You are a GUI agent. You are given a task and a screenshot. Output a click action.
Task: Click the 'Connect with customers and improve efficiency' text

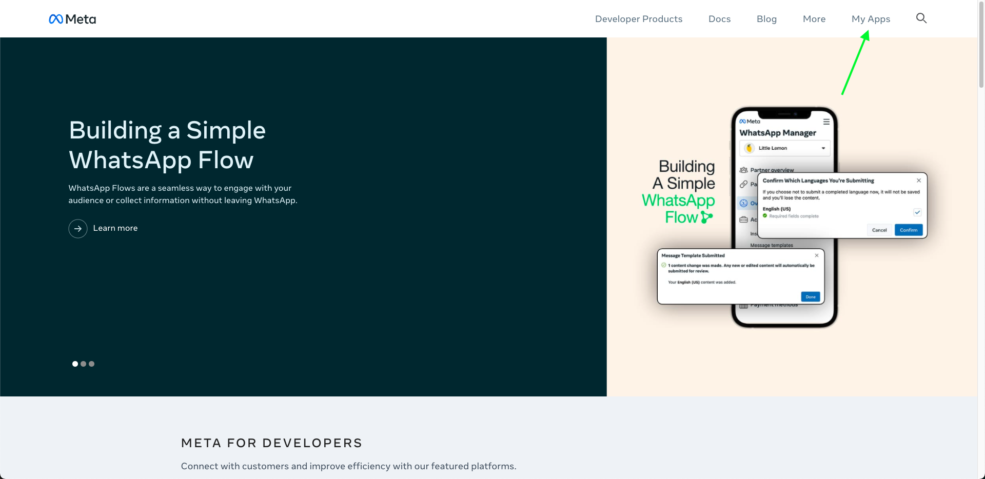click(x=348, y=466)
